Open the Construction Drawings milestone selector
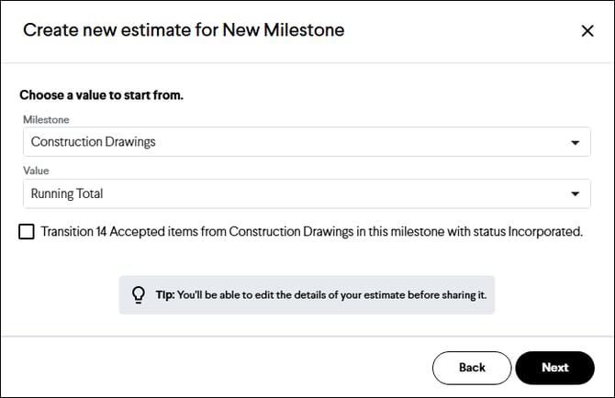The image size is (615, 398). [294, 142]
